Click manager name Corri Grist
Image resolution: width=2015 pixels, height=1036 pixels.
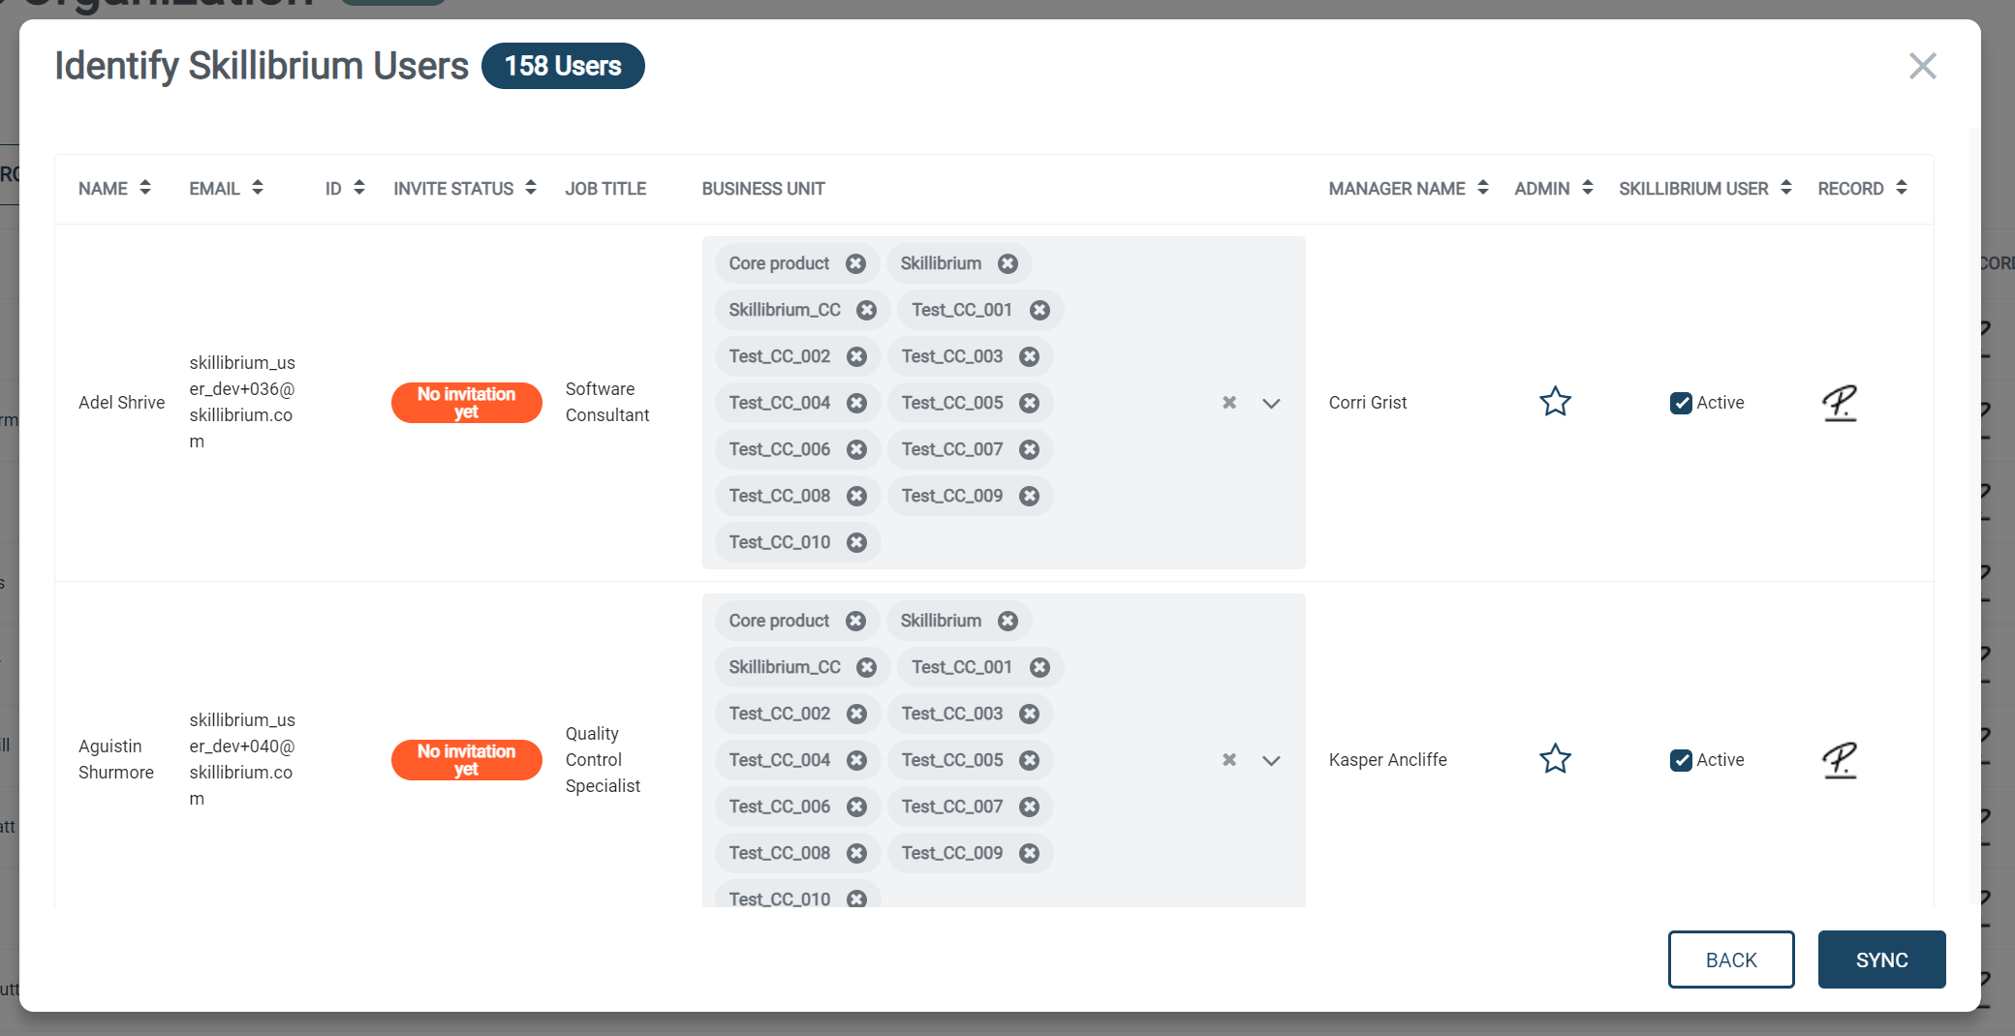[x=1368, y=403]
